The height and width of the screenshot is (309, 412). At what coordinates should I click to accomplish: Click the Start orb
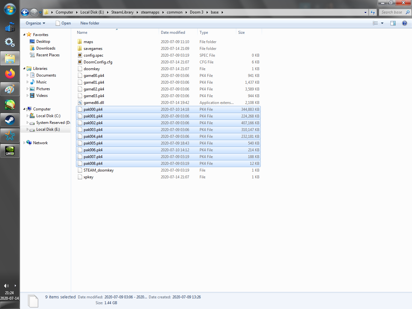coord(10,9)
